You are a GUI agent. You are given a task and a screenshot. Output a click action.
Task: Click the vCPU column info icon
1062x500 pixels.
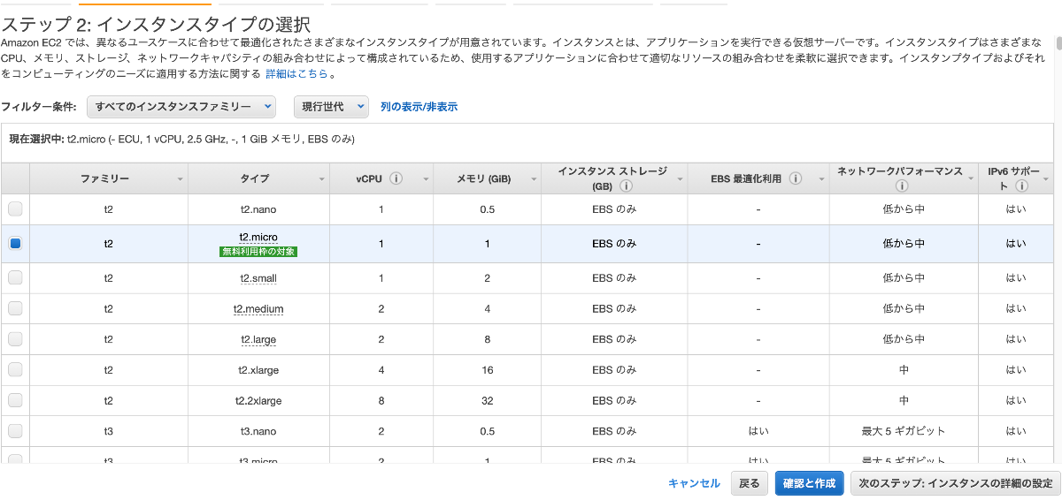pyautogui.click(x=396, y=178)
